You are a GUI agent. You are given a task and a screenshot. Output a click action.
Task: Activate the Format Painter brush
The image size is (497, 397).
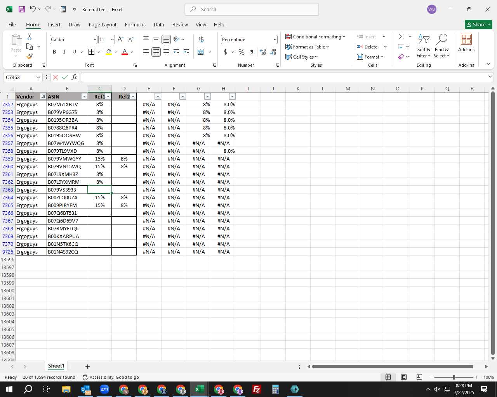[x=30, y=57]
